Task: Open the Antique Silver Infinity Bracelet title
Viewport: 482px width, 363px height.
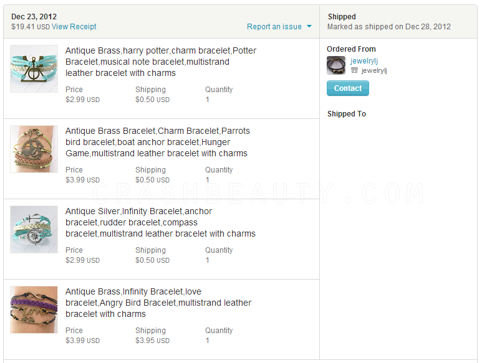Action: click(160, 222)
